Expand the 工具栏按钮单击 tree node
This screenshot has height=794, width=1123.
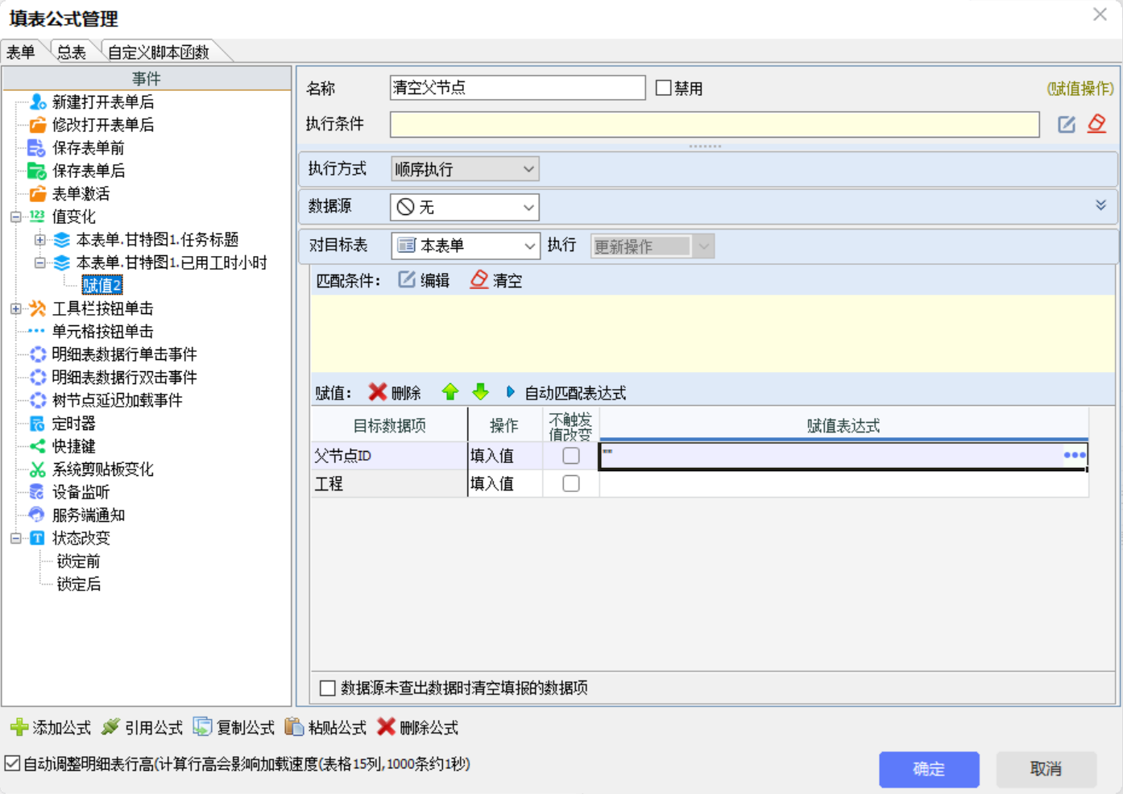click(15, 308)
